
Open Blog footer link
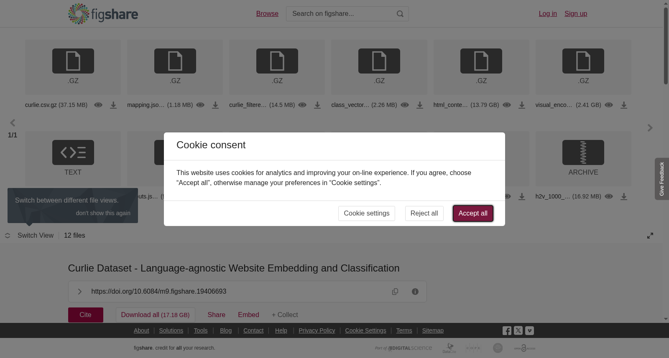click(226, 330)
